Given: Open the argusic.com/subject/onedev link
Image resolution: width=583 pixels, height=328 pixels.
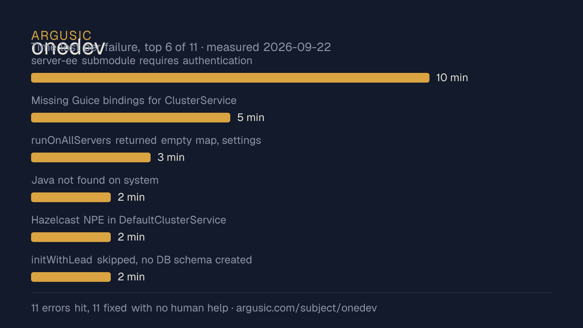Looking at the screenshot, I should click(307, 308).
